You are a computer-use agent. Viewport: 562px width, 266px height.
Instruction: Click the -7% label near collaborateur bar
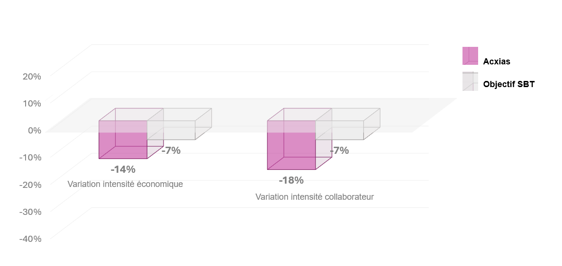(x=339, y=151)
